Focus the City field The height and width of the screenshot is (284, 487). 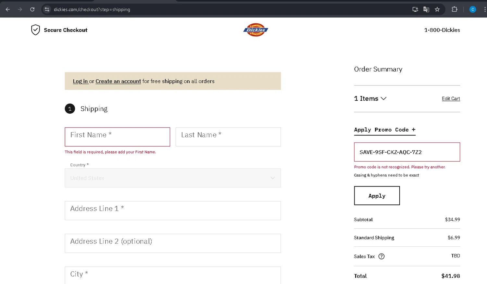coord(173,275)
